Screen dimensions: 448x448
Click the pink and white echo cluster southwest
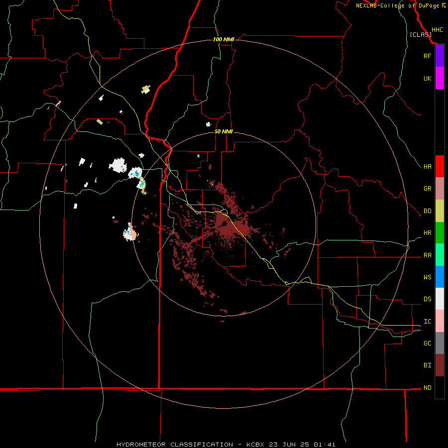click(130, 232)
